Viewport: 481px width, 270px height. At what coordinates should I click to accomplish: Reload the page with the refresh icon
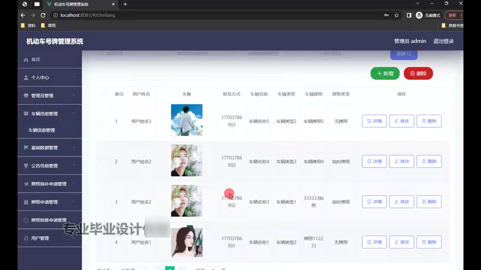click(43, 15)
